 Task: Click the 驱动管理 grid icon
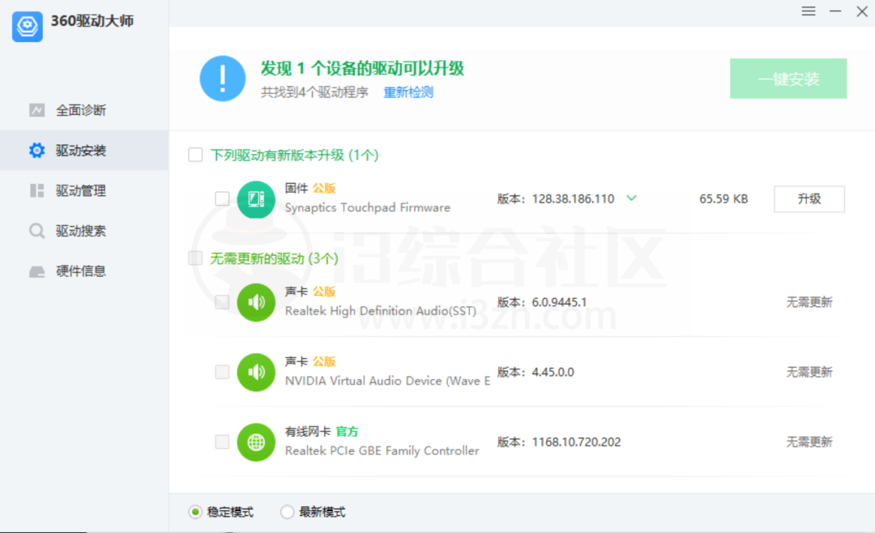pyautogui.click(x=36, y=190)
